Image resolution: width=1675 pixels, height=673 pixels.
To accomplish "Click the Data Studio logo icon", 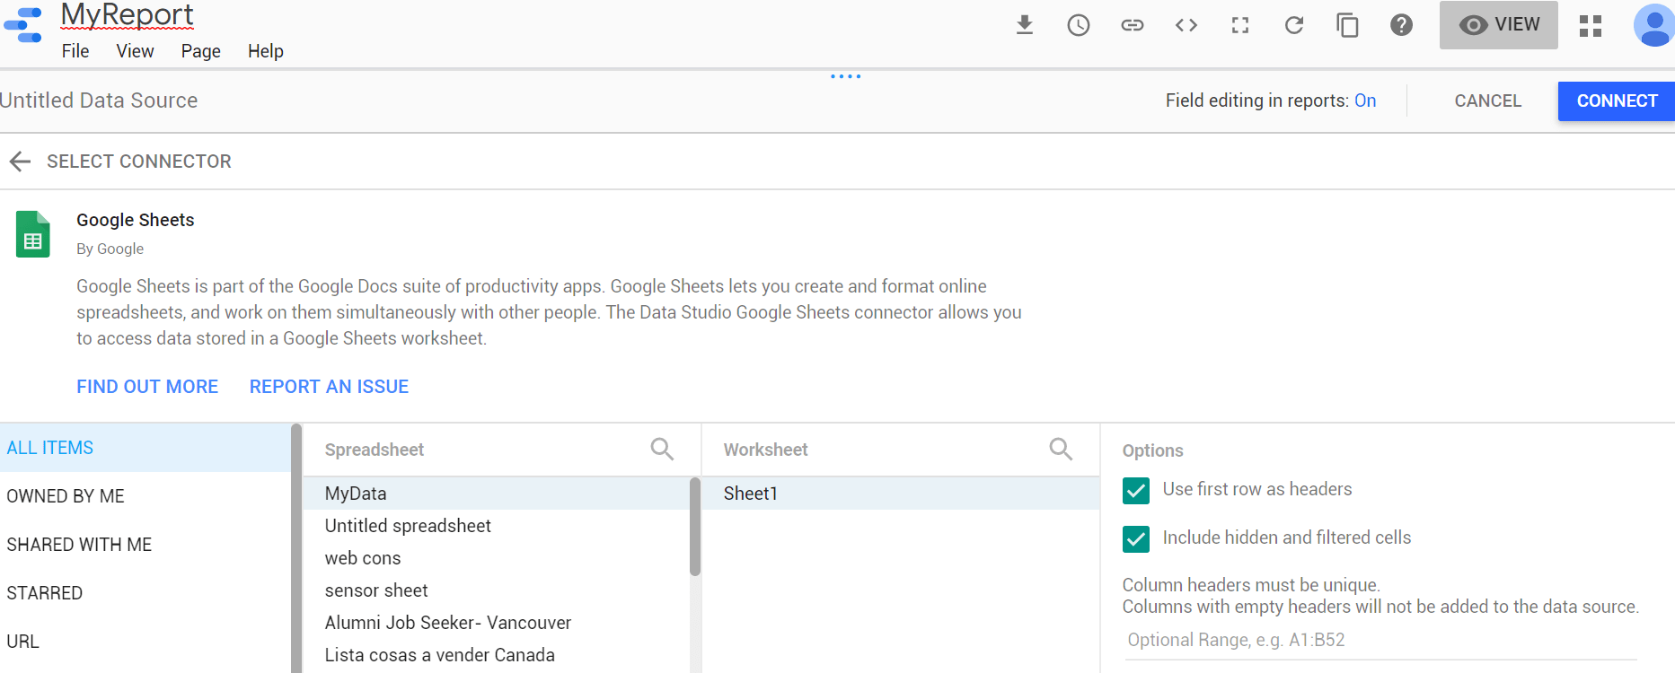I will pyautogui.click(x=23, y=25).
